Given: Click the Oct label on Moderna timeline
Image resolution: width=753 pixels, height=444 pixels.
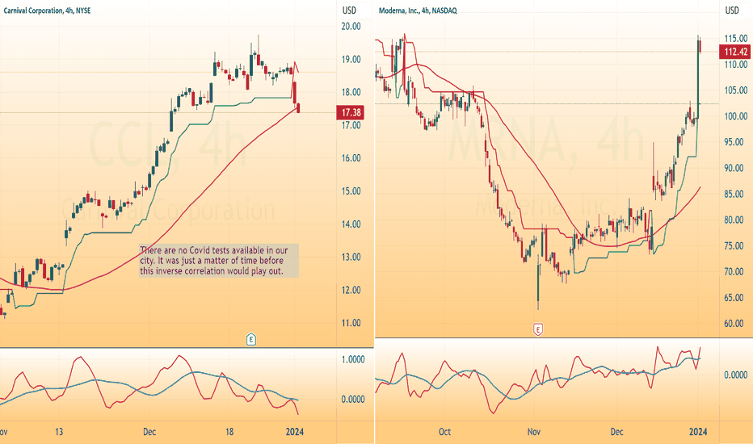Looking at the screenshot, I should [444, 432].
